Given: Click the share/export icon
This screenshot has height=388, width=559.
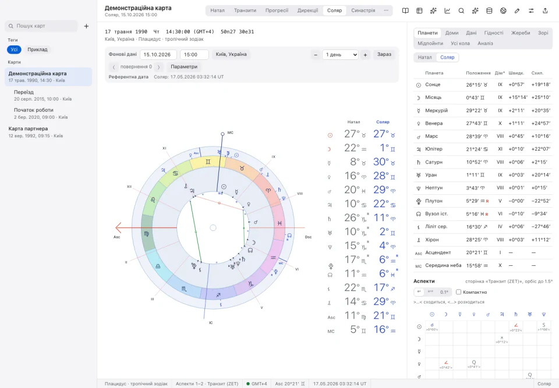Looking at the screenshot, I should click(x=545, y=10).
